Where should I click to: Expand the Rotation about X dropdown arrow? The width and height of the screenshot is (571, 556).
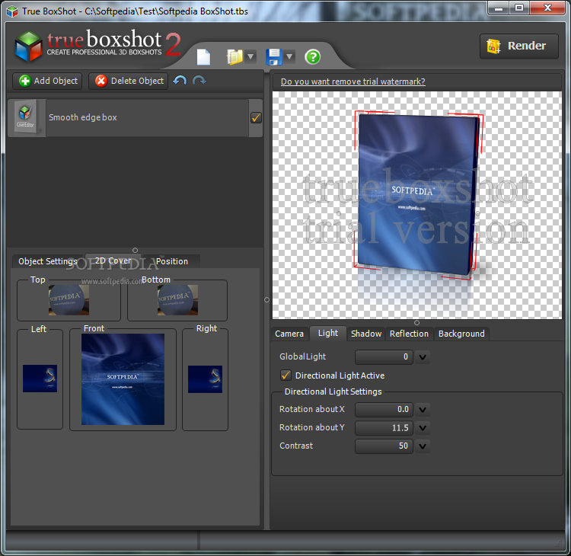[423, 410]
